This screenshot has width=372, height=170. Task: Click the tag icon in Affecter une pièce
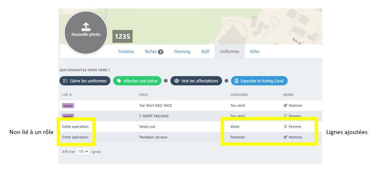[119, 81]
